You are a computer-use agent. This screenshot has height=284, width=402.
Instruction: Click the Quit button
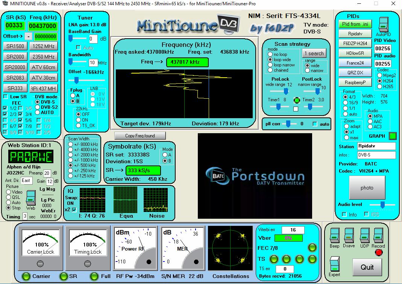point(367,267)
